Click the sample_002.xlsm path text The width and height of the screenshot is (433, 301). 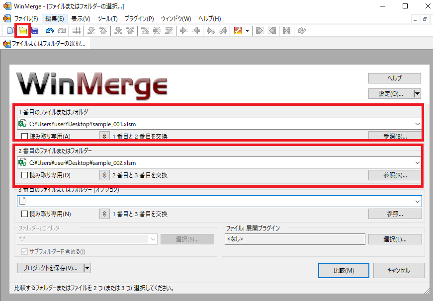[83, 163]
